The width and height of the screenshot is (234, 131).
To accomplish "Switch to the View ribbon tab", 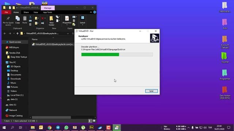I will [x=36, y=12].
